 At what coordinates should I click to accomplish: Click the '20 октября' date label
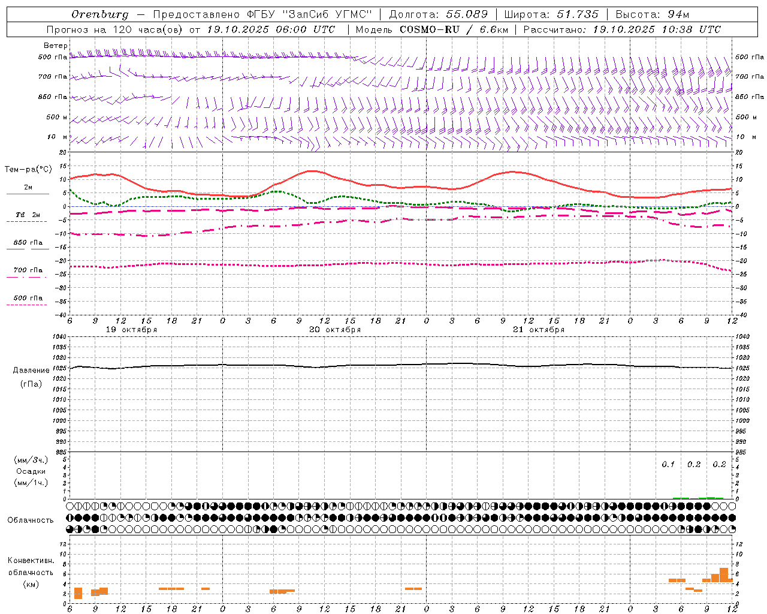point(335,330)
